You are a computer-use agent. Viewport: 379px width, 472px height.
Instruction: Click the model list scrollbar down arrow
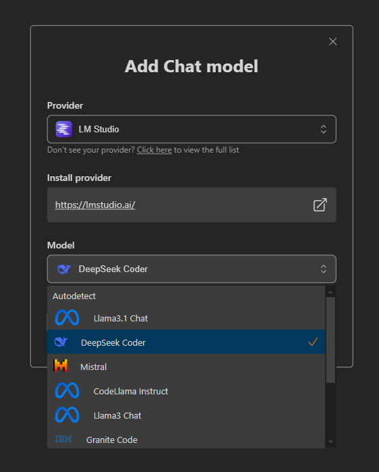tap(330, 442)
